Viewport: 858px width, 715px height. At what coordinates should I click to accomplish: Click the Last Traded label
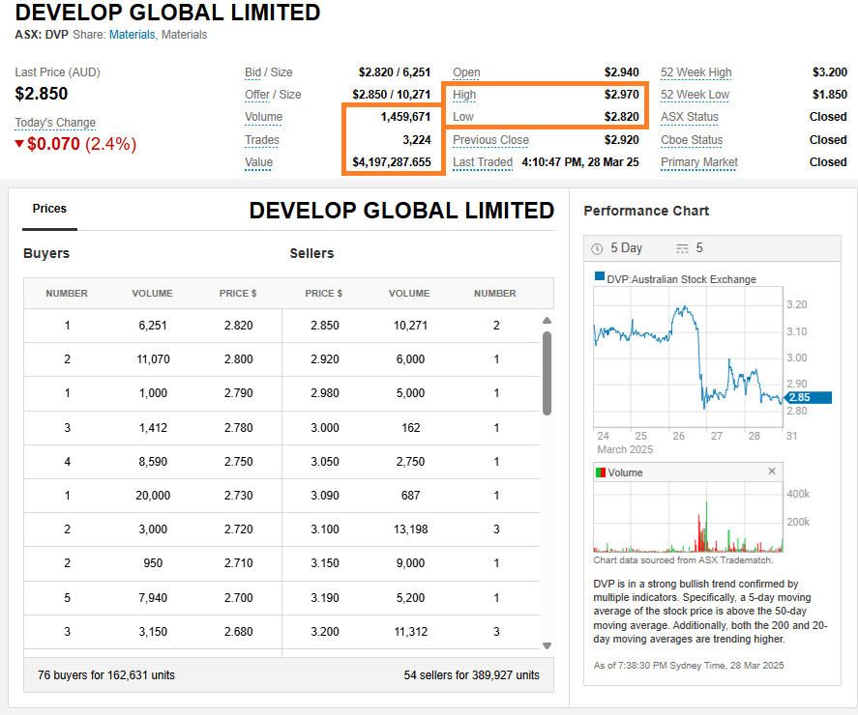(x=482, y=162)
